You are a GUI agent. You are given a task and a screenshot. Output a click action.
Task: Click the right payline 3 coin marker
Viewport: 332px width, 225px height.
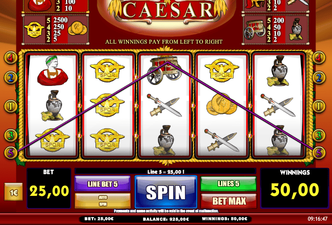pyautogui.click(x=319, y=135)
